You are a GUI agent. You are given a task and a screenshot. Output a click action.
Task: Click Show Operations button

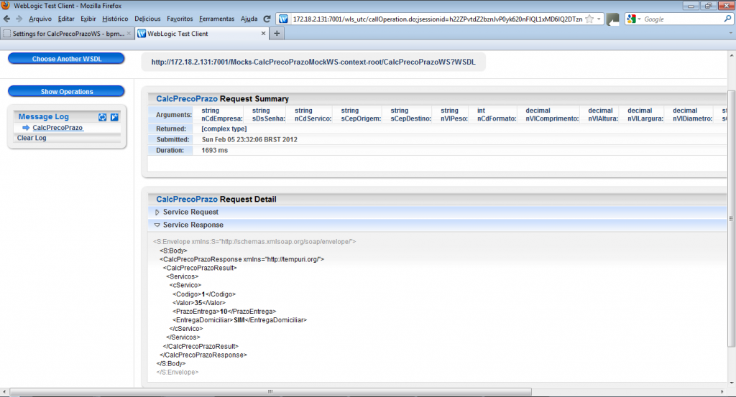point(66,91)
